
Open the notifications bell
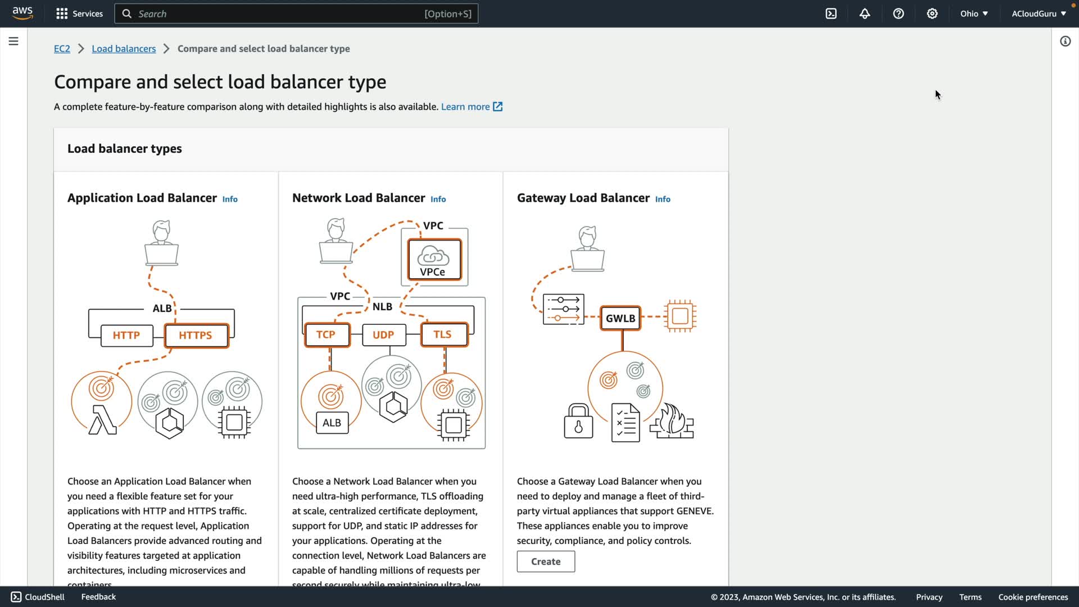(x=864, y=13)
